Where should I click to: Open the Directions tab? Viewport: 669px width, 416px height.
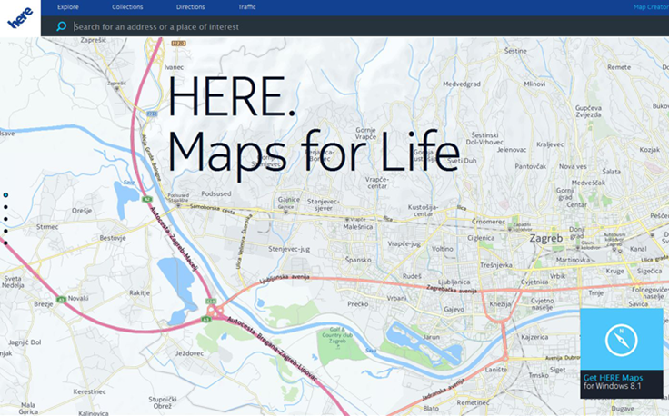click(190, 7)
